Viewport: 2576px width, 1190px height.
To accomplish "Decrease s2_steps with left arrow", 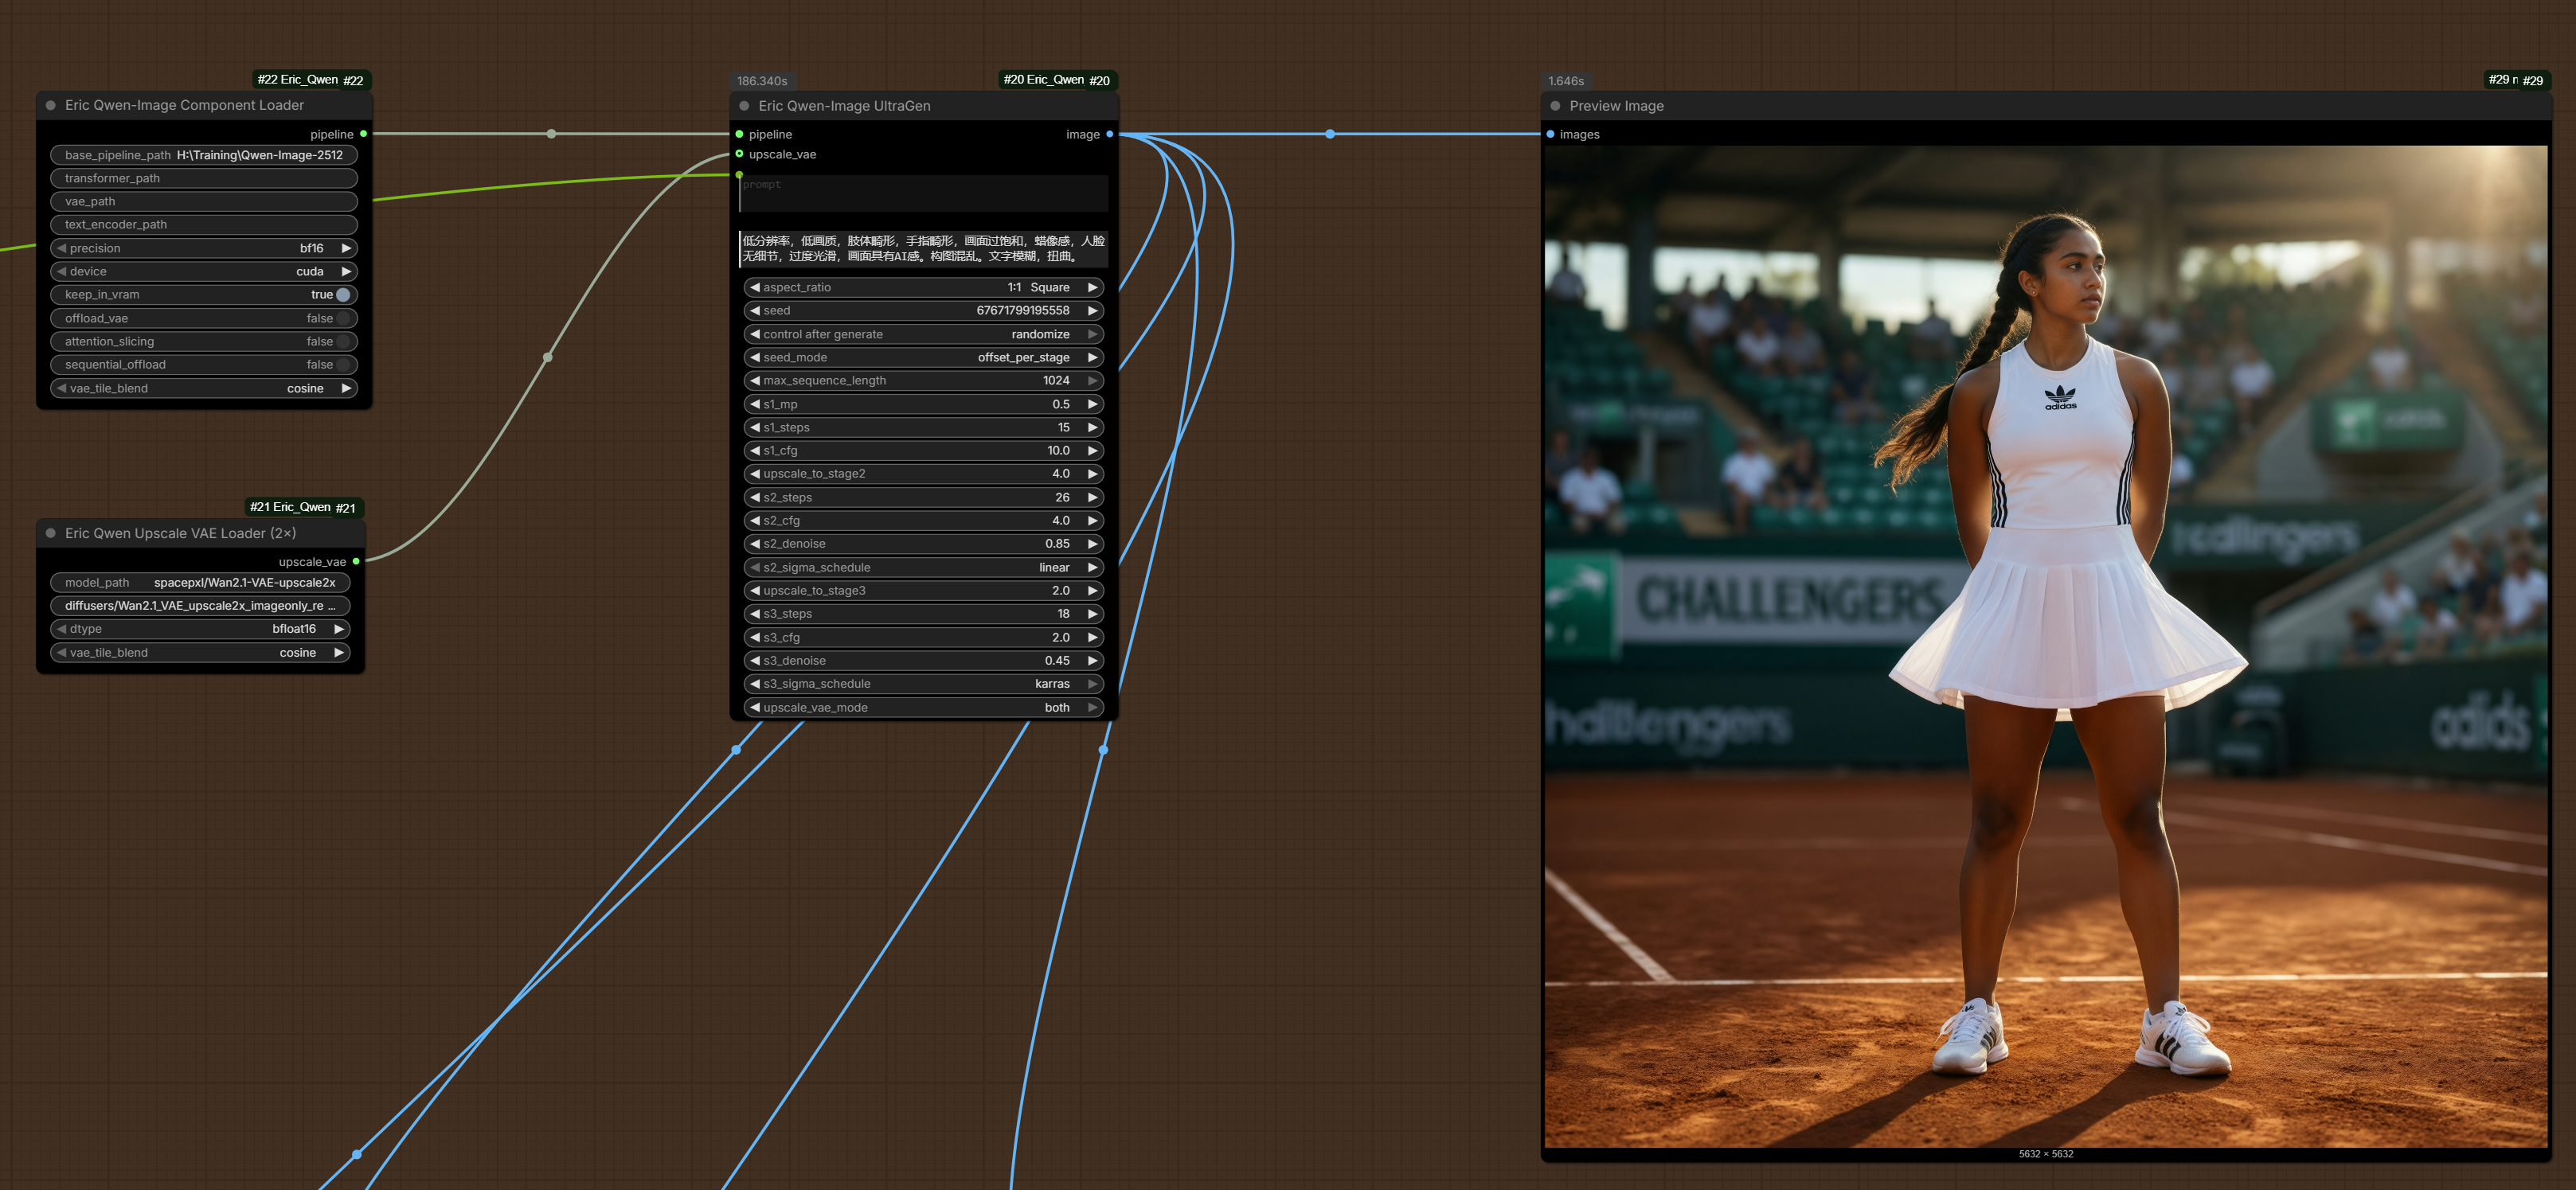I will tap(755, 497).
